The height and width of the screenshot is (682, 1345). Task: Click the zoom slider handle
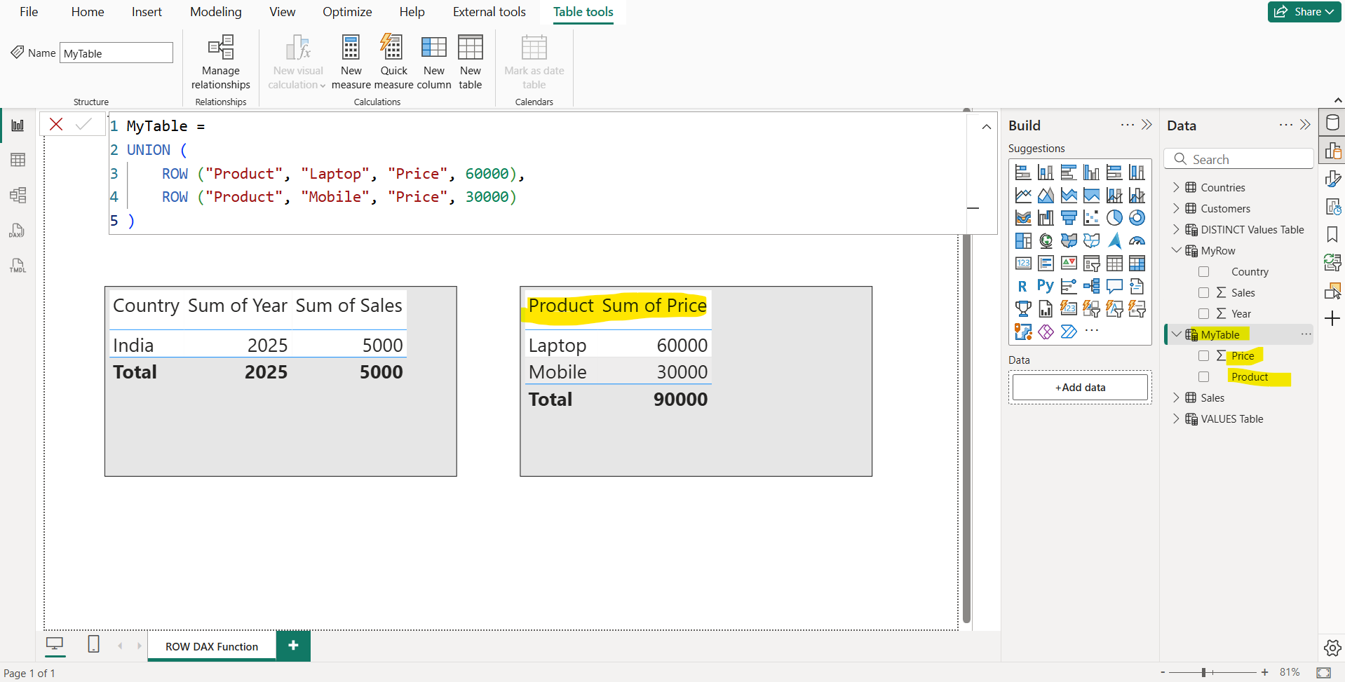point(1203,672)
